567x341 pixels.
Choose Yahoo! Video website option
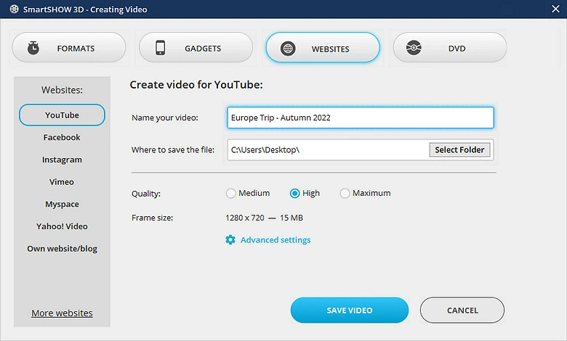(x=62, y=226)
